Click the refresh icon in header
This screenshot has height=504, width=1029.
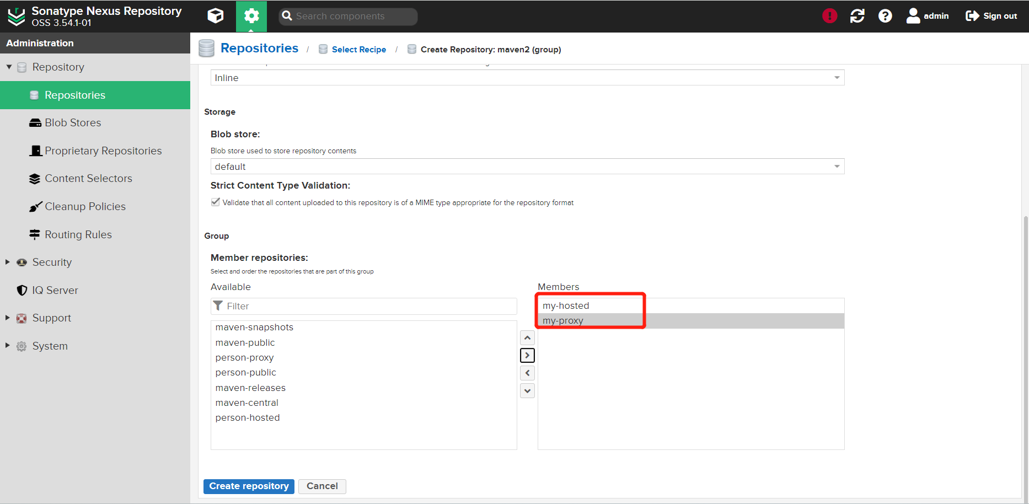(858, 16)
